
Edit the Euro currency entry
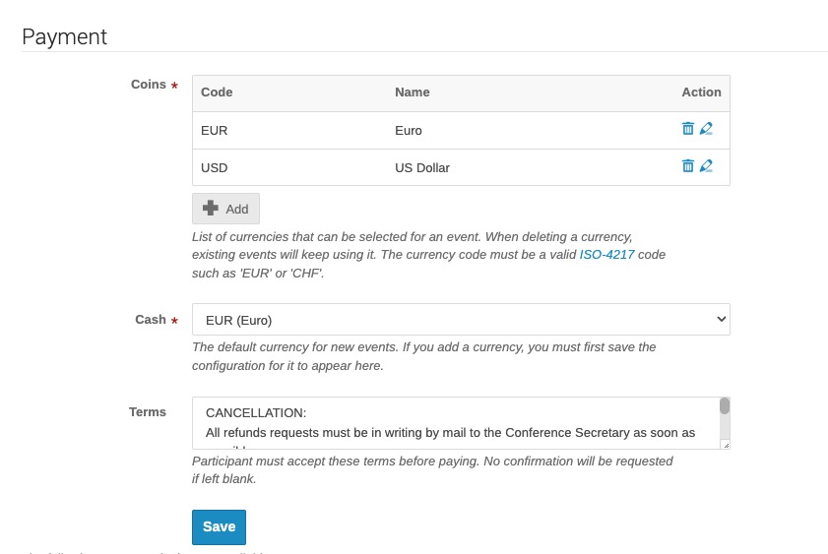706,129
